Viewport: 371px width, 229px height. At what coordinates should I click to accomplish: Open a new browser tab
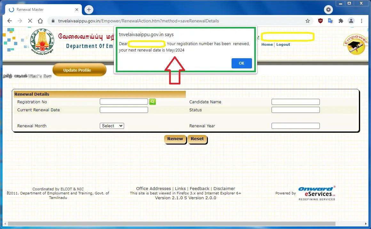click(x=89, y=10)
